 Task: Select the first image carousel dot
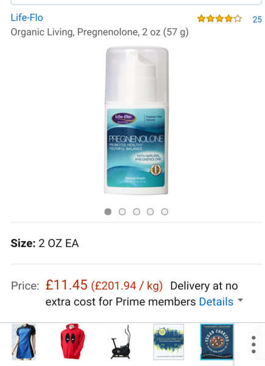108,212
